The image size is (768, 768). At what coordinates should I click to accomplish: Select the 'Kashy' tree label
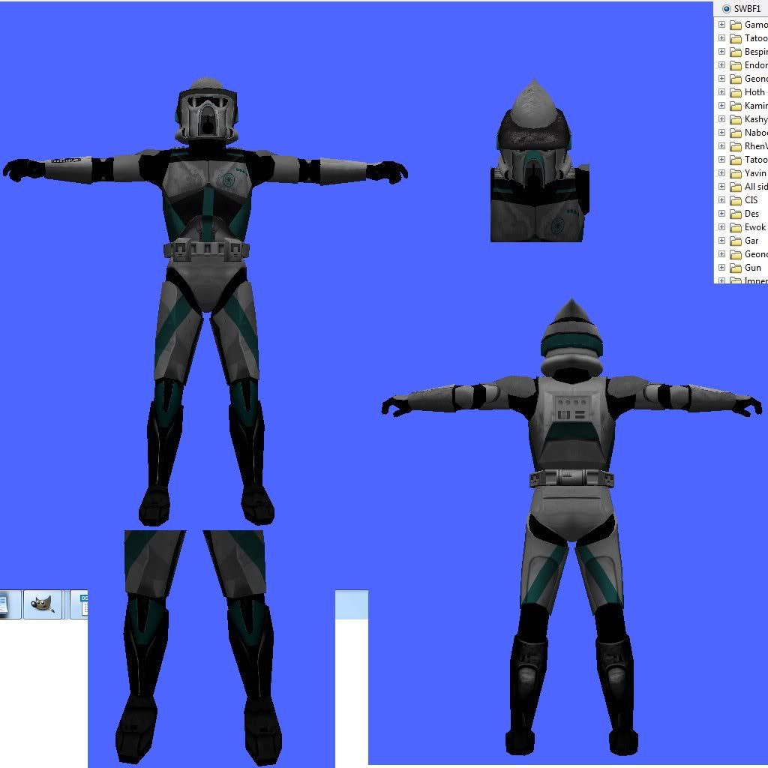756,119
